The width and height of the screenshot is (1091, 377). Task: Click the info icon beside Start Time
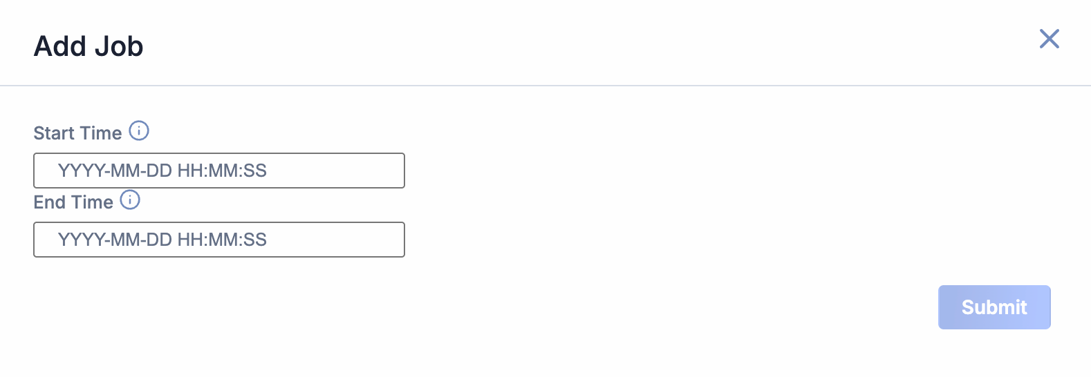click(139, 130)
